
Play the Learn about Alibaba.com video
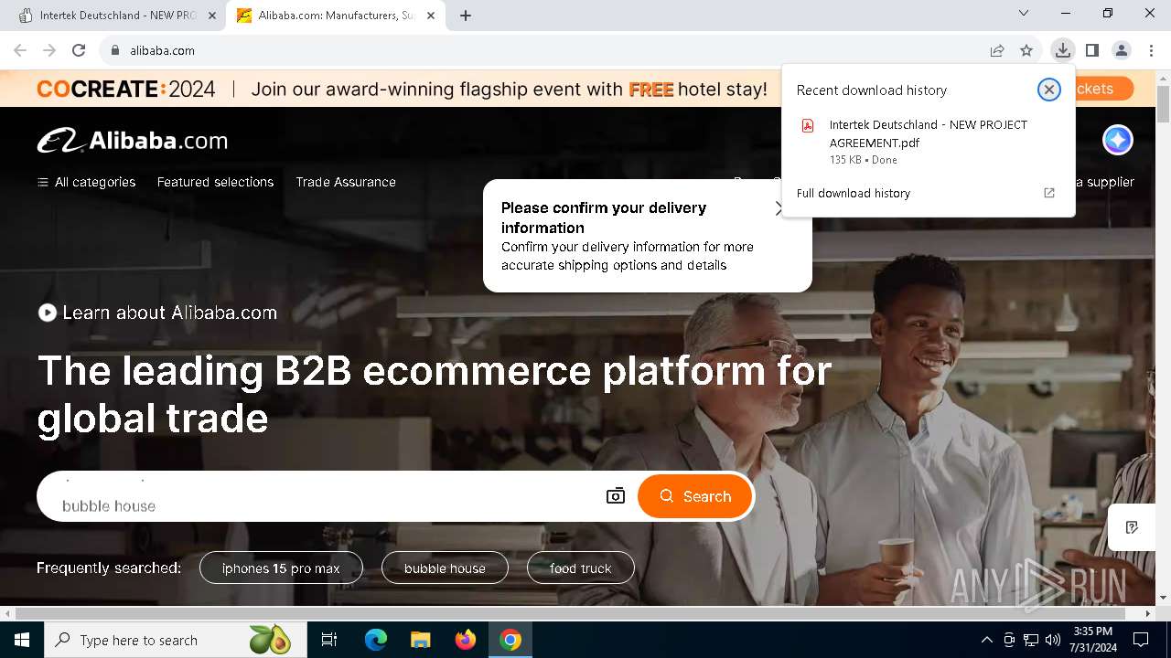tap(48, 313)
